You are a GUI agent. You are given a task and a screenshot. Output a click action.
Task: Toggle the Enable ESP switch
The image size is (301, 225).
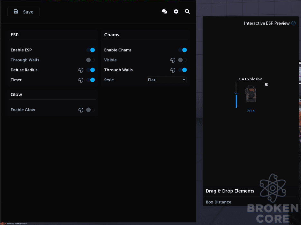tap(91, 50)
